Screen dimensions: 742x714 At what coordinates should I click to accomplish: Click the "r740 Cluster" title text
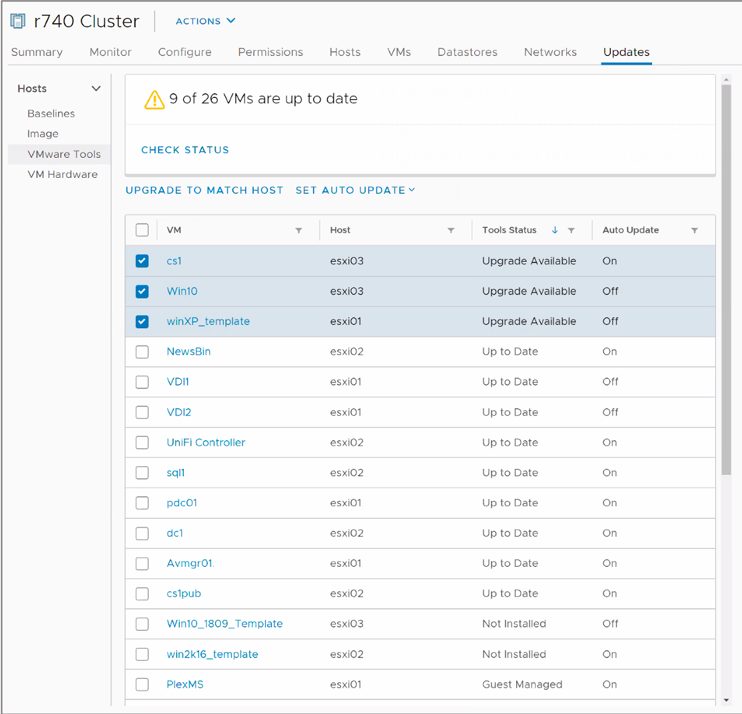coord(87,21)
